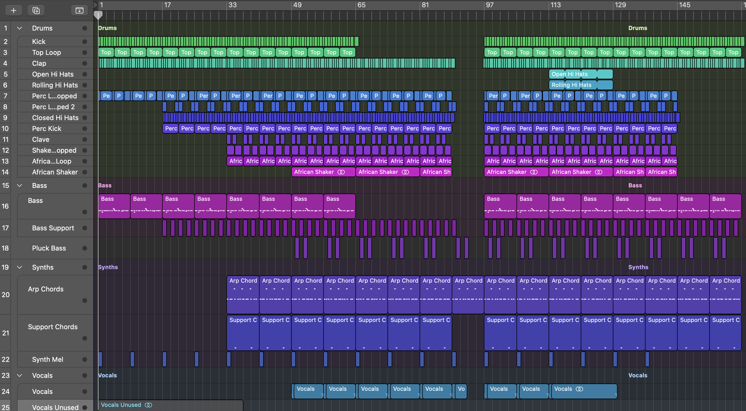746x411 pixels.
Task: Click loop icon on last Vocals region
Action: coord(579,389)
